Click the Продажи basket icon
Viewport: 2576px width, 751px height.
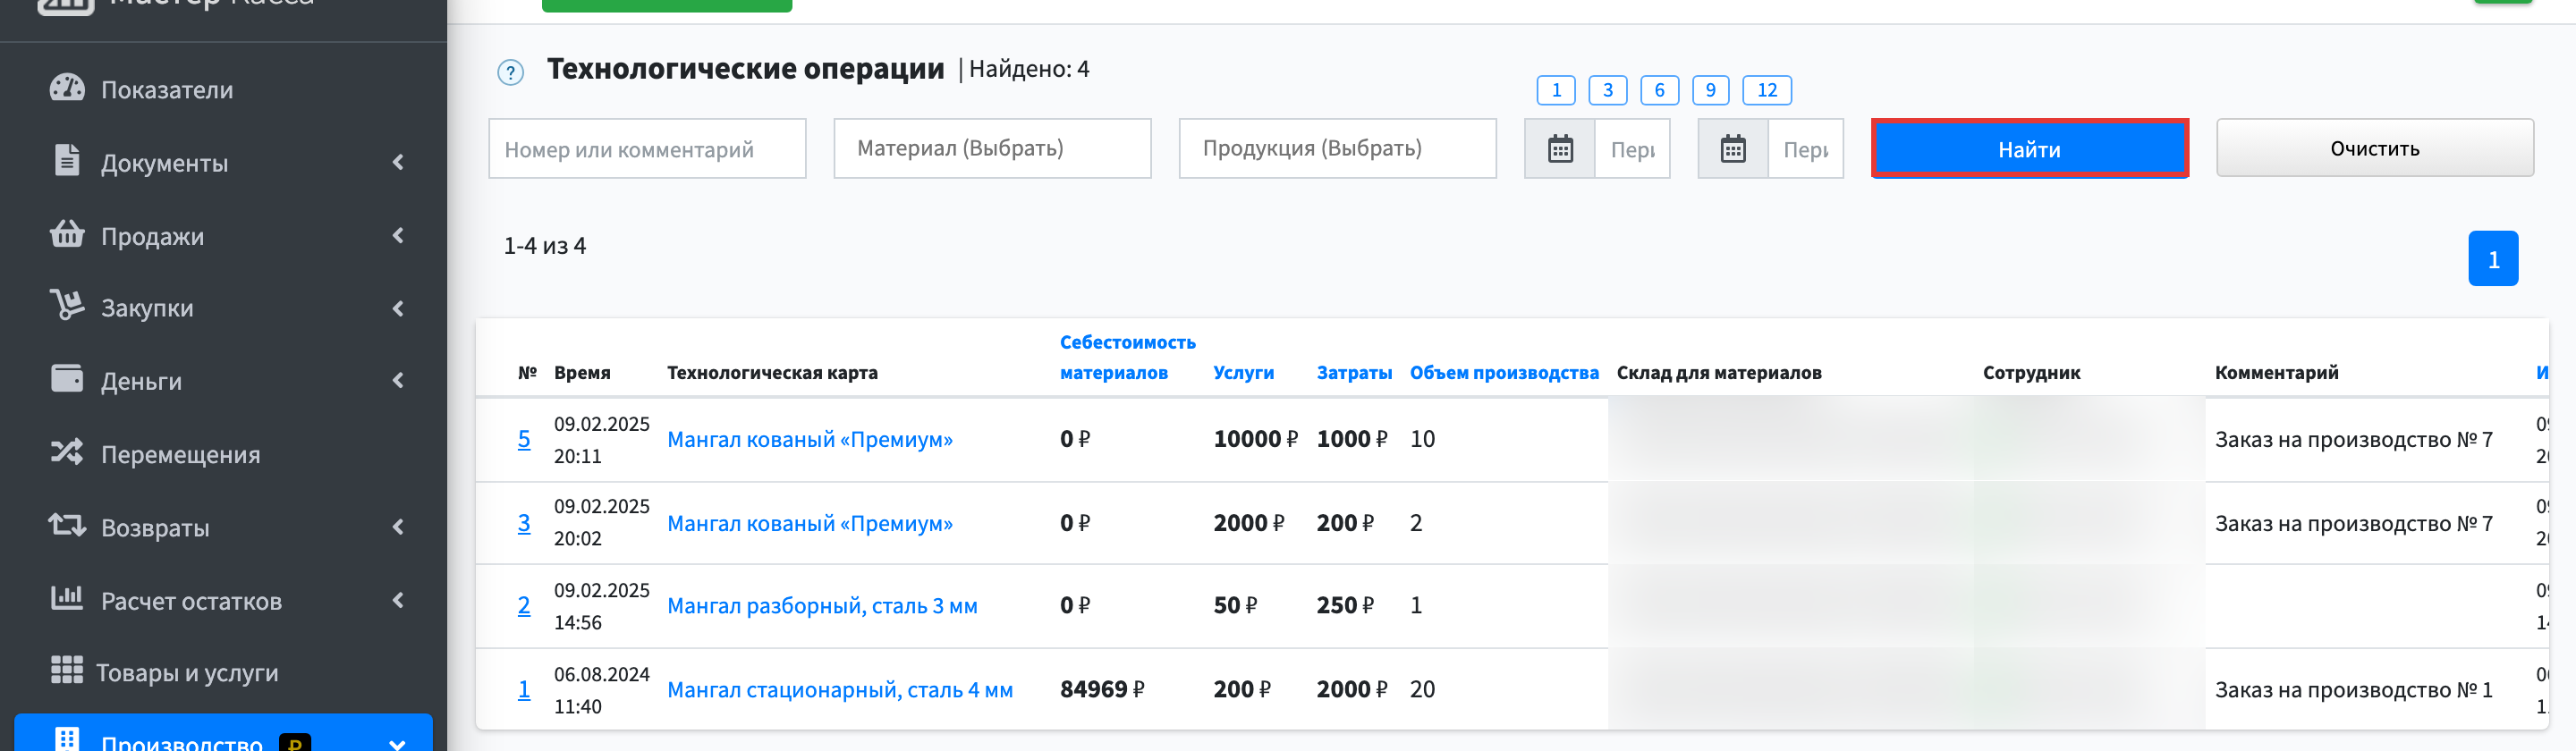coord(67,234)
